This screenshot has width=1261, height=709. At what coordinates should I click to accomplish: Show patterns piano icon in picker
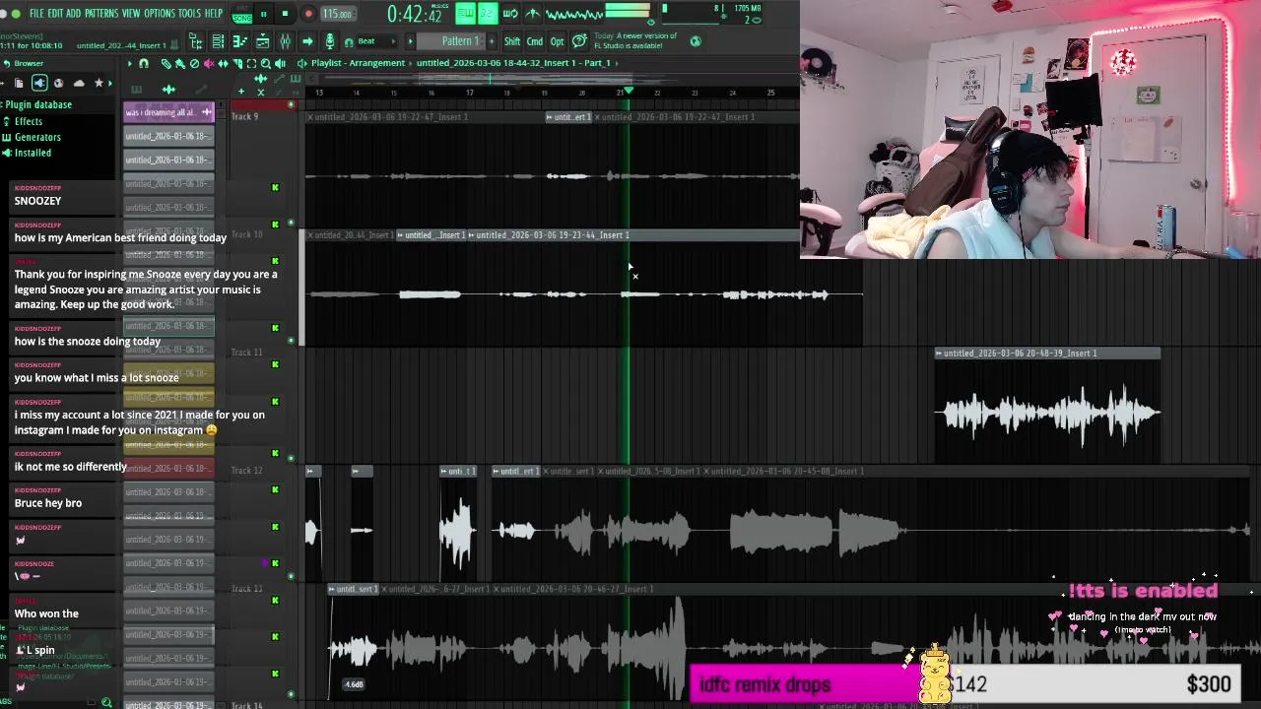pos(136,90)
